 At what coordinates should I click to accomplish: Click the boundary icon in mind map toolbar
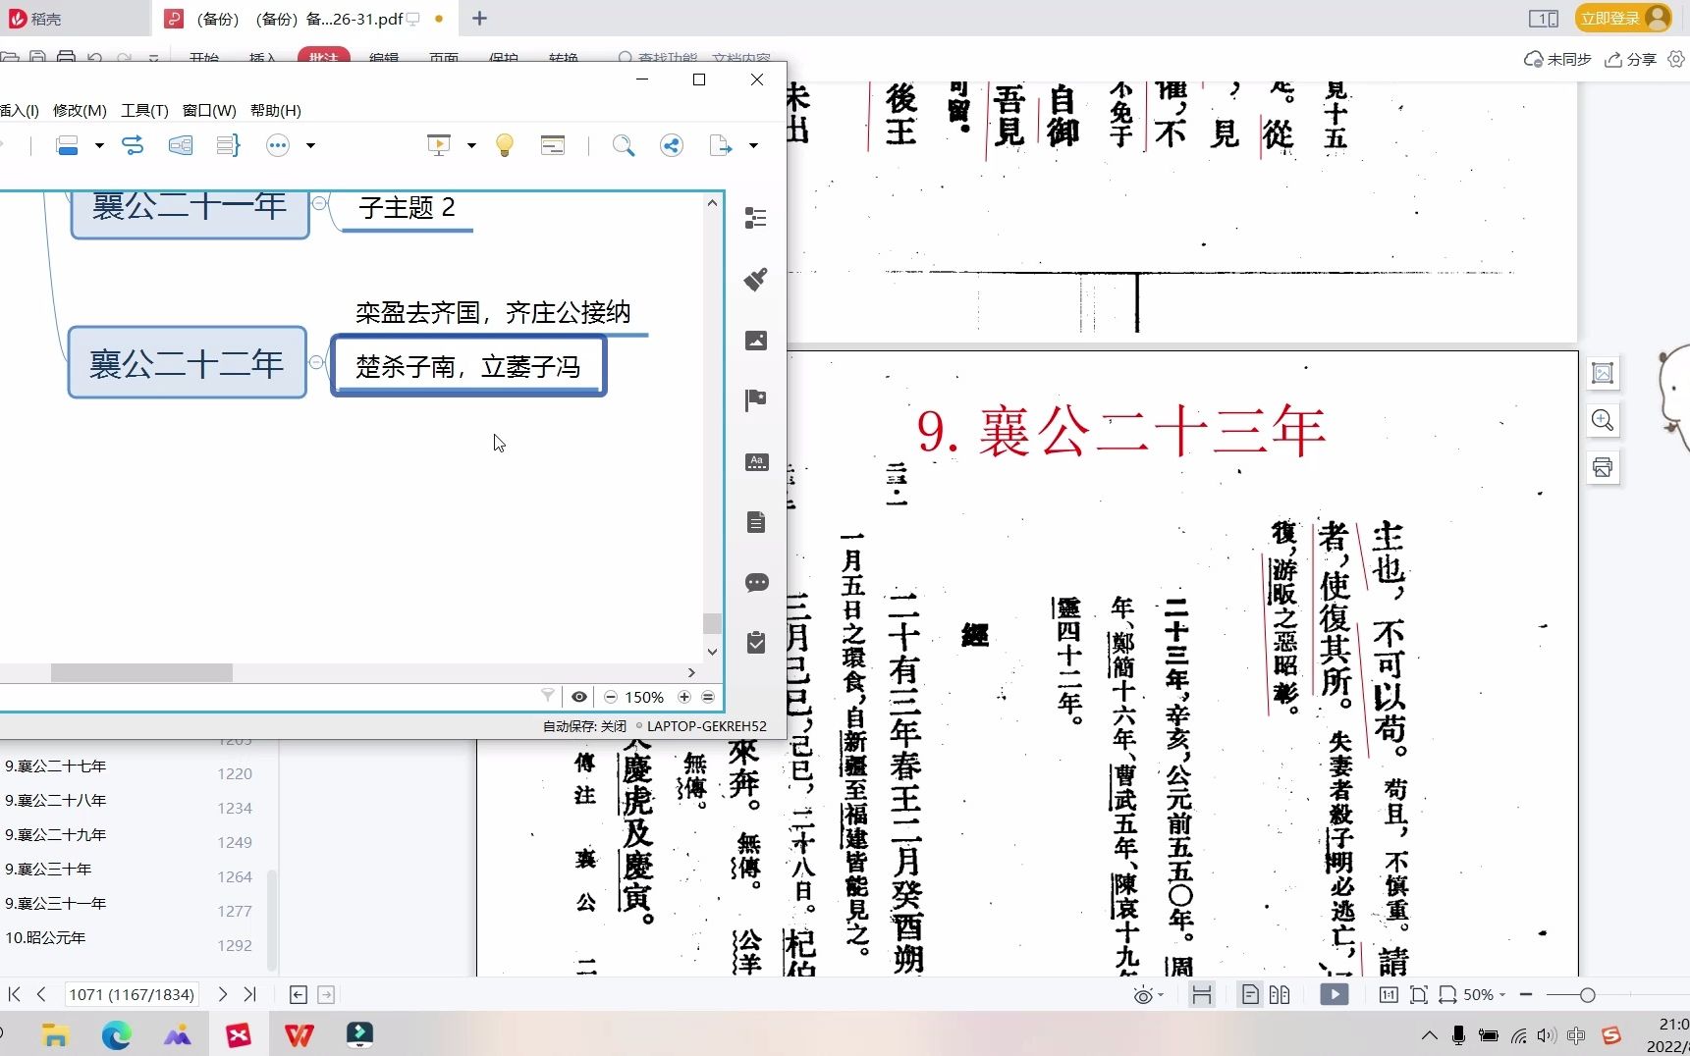click(181, 145)
